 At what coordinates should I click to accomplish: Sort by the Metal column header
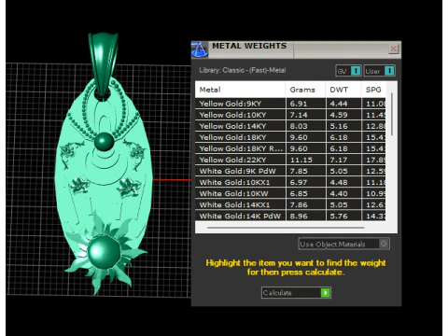(x=240, y=90)
